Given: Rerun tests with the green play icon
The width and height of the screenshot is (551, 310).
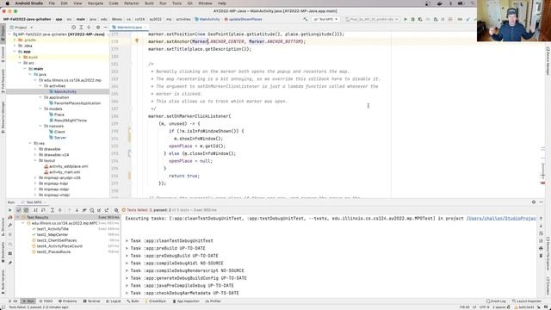Looking at the screenshot, I should [9, 210].
